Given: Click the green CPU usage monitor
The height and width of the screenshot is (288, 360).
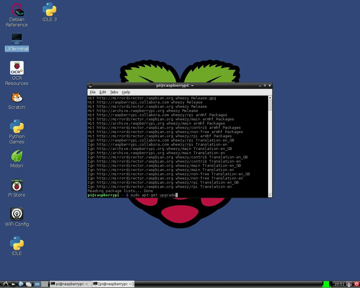Looking at the screenshot, I should (x=327, y=284).
